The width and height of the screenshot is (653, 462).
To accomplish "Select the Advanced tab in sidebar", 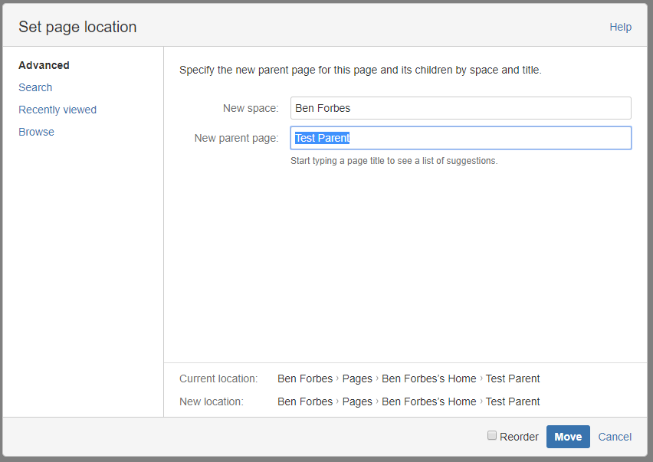I will pyautogui.click(x=44, y=65).
